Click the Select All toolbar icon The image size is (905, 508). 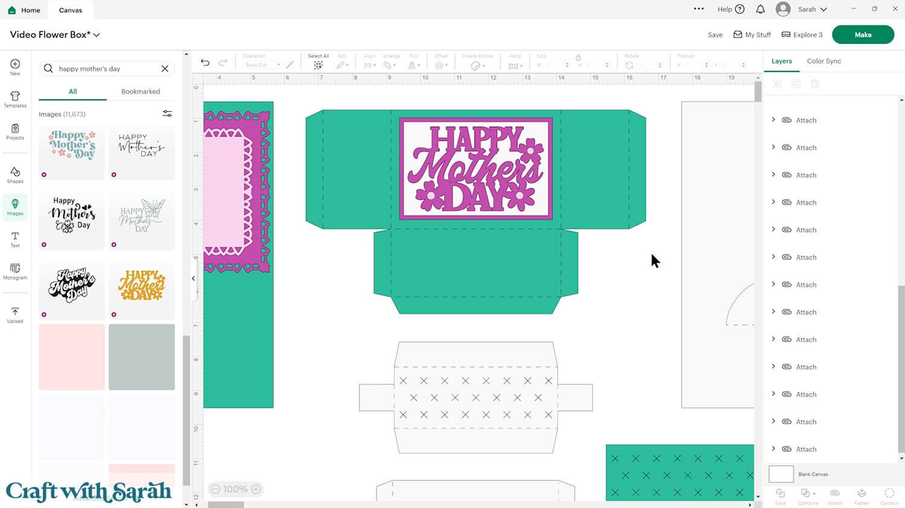point(318,65)
